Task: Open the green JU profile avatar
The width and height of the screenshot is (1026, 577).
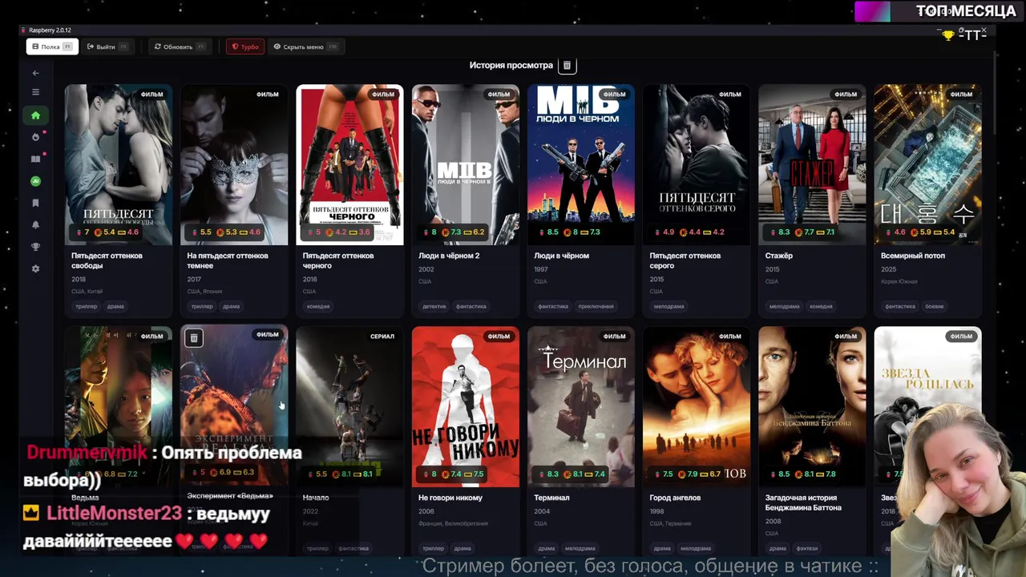Action: (35, 181)
